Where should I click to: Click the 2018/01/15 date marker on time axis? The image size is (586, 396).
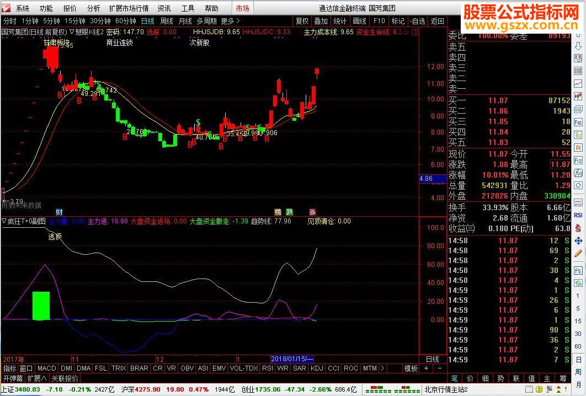click(x=292, y=359)
